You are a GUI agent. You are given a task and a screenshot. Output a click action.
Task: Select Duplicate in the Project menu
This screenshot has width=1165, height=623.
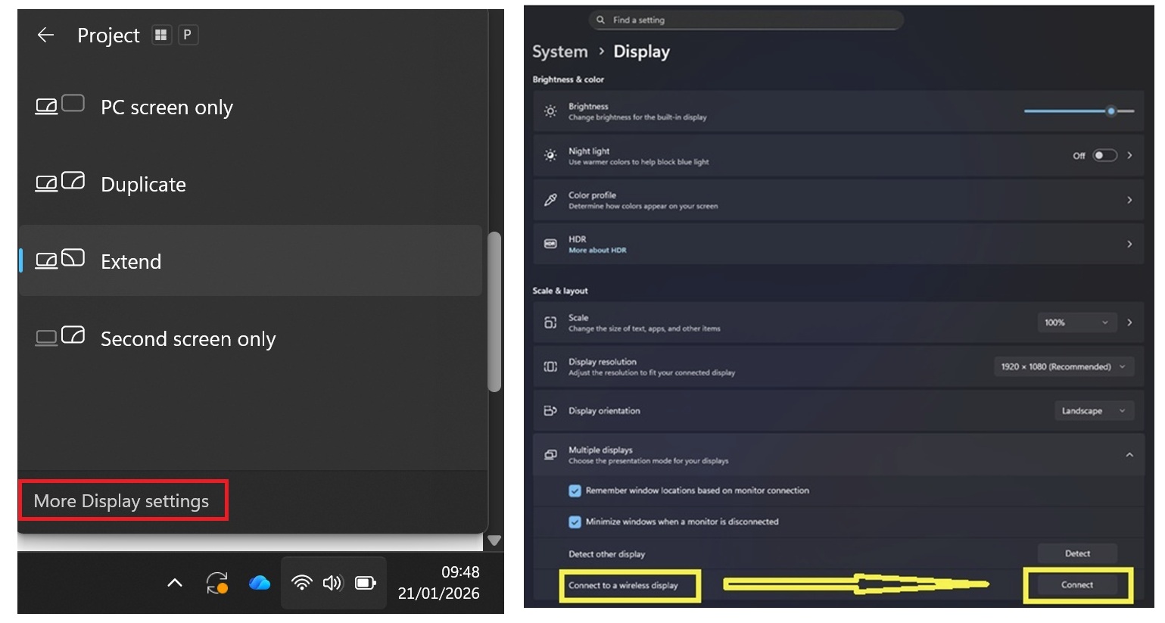tap(143, 184)
